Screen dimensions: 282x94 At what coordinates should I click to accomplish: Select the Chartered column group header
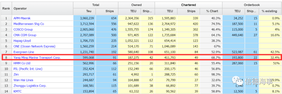(x=189, y=5)
